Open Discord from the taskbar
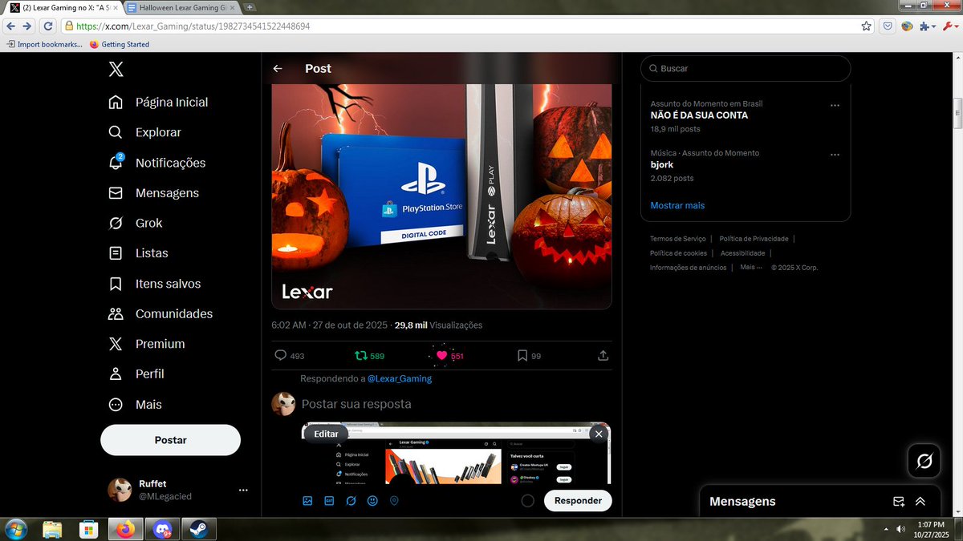Screen dimensions: 963x541 pyautogui.click(x=161, y=529)
